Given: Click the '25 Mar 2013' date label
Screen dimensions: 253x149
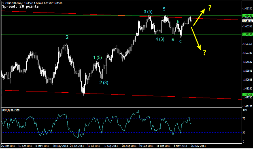Looking at the screenshot, I should click(x=8, y=146).
